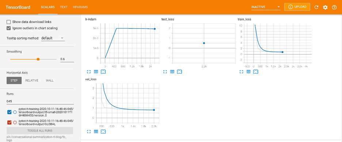Image resolution: width=342 pixels, height=142 pixels.
Task: Fit lr-Adam chart domain to data
Action: click(103, 71)
